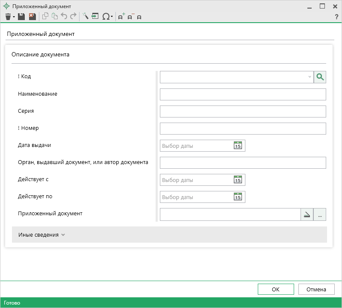Click the save floppy disk icon

(x=21, y=17)
